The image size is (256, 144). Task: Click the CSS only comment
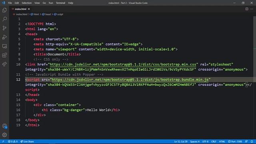(51, 60)
